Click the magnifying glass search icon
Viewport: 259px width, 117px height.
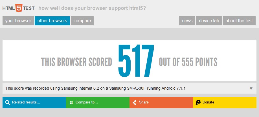coord(8,102)
